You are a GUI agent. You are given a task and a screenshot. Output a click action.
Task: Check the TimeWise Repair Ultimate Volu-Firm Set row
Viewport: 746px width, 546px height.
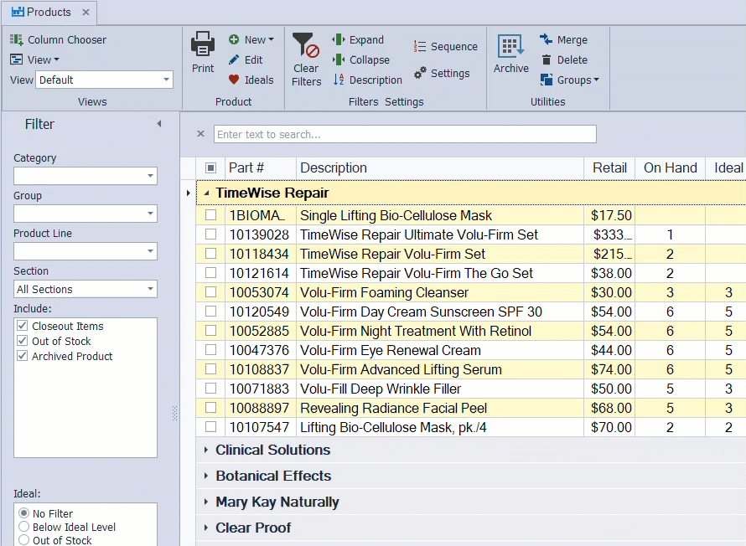pyautogui.click(x=210, y=234)
